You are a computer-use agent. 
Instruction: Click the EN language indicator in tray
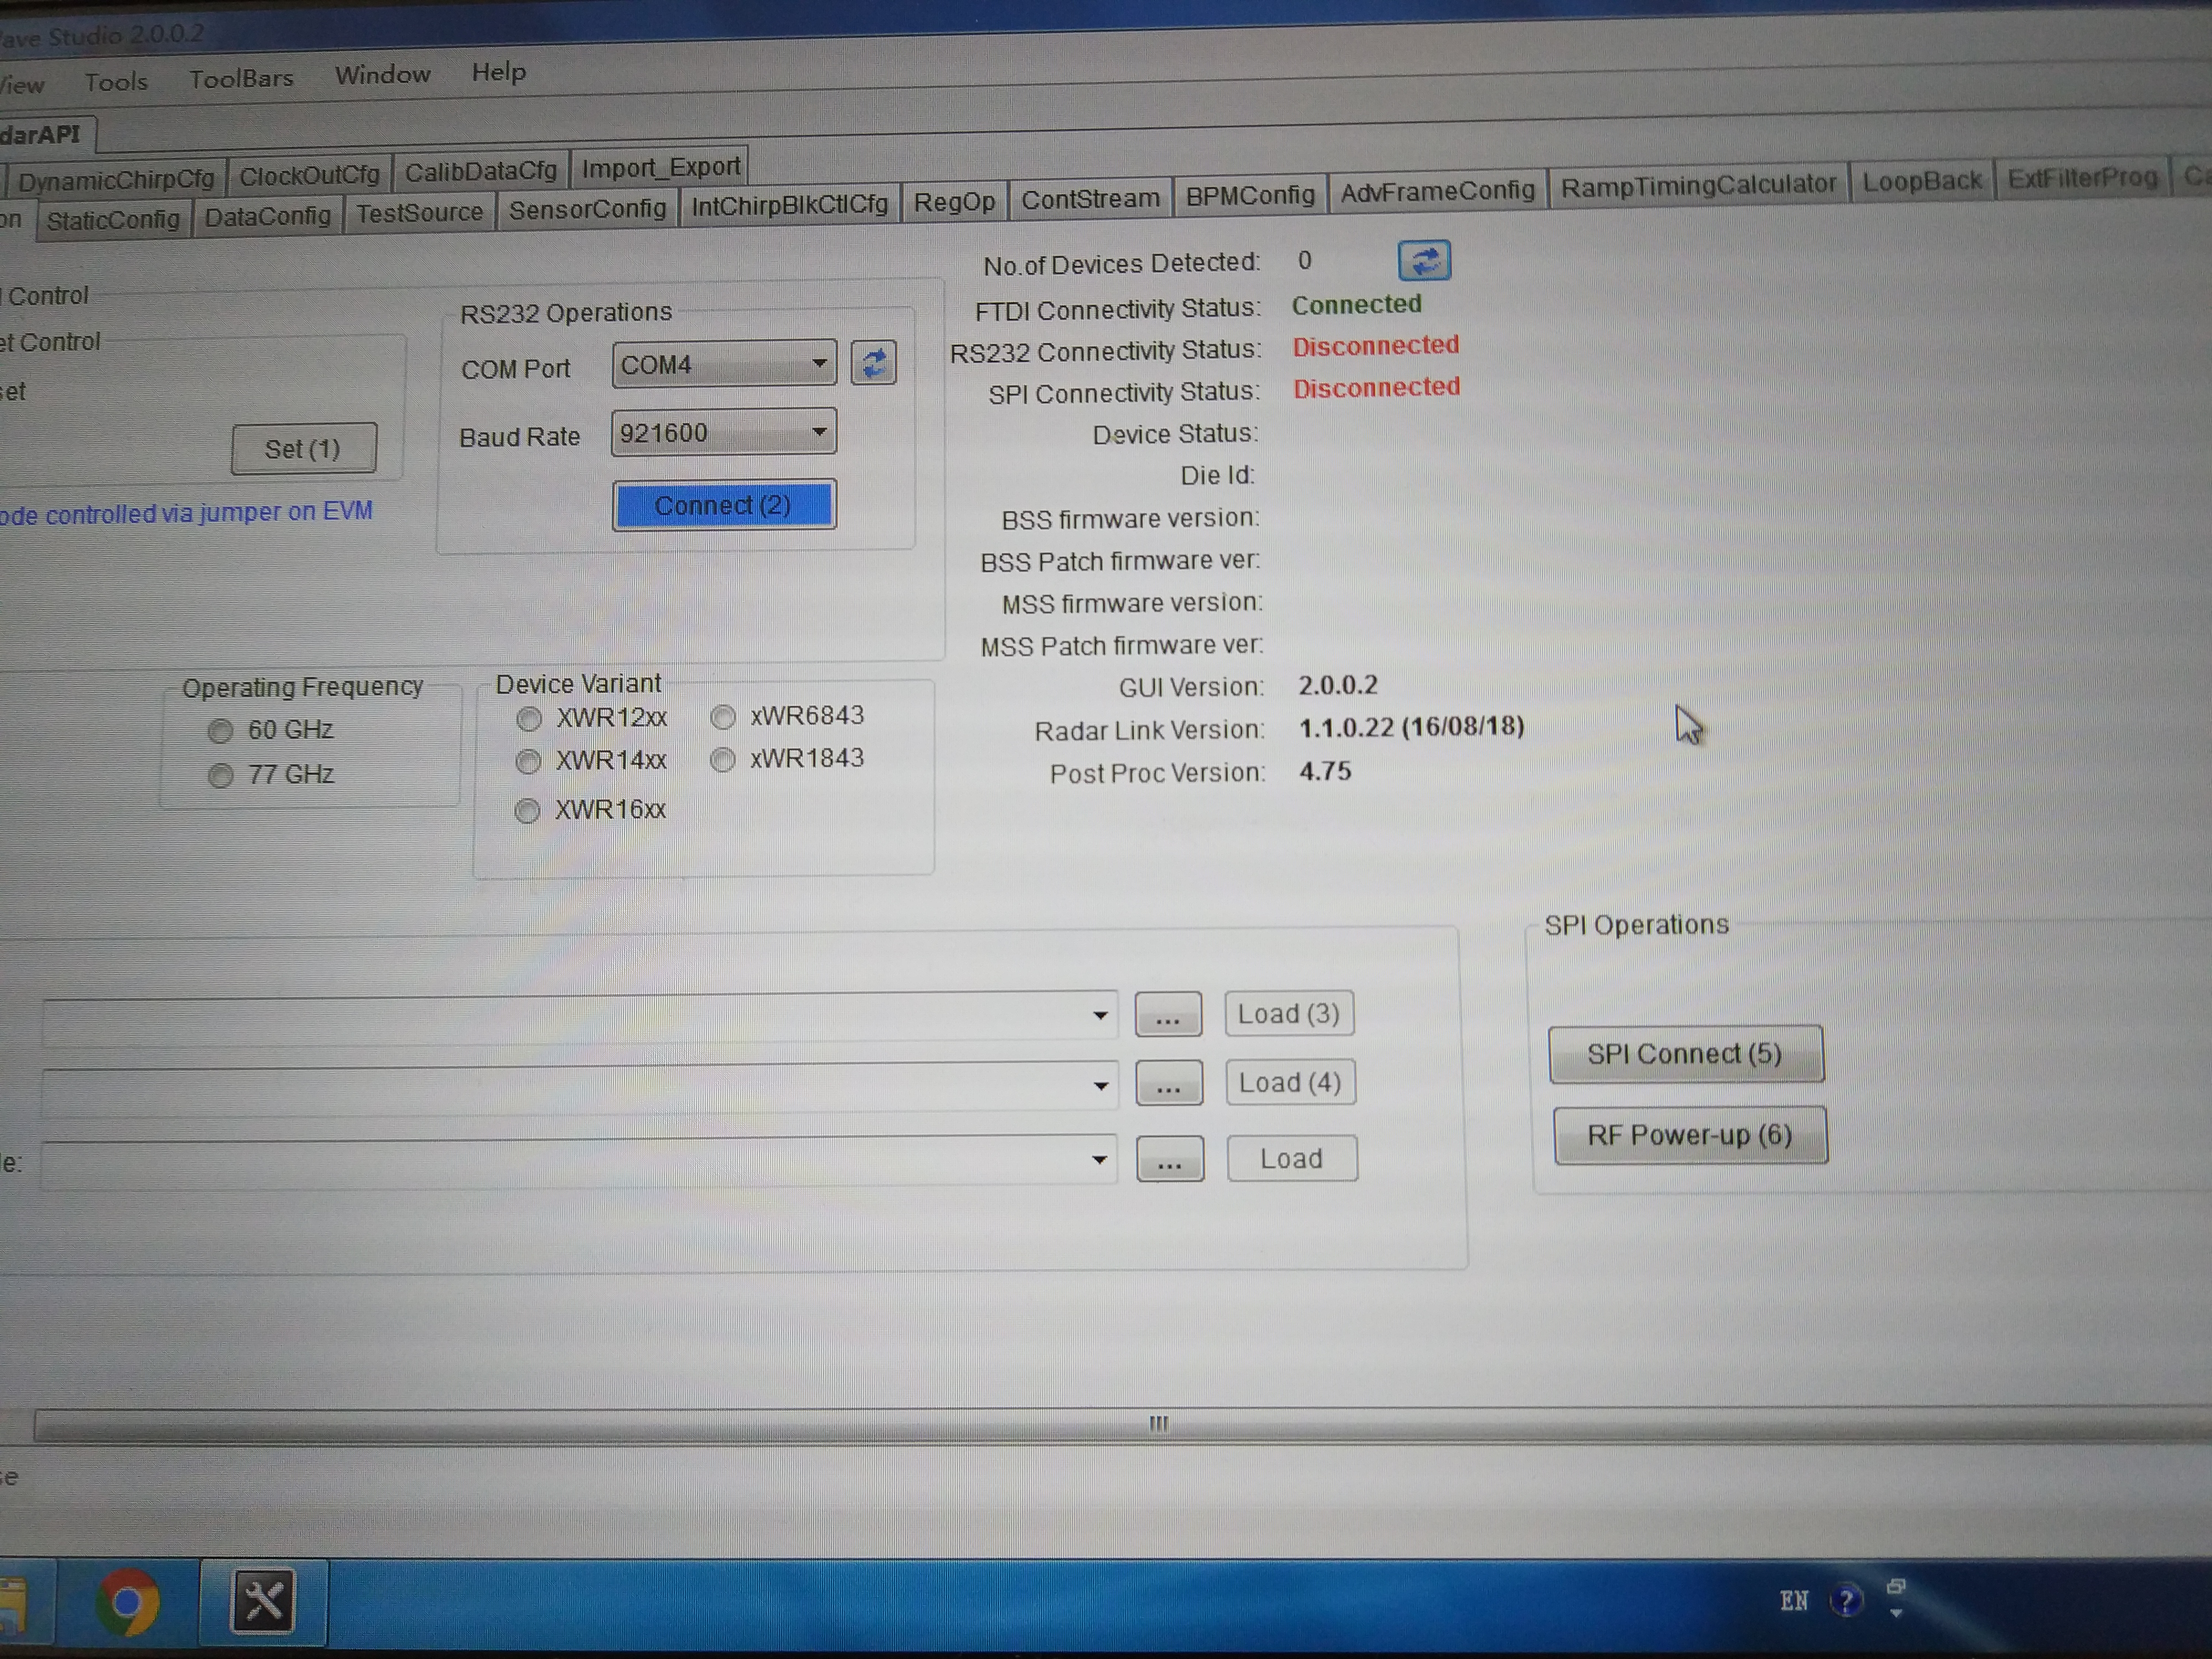coord(1793,1601)
